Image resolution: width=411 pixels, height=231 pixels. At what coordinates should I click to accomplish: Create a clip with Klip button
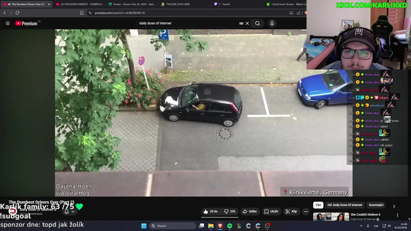point(291,211)
